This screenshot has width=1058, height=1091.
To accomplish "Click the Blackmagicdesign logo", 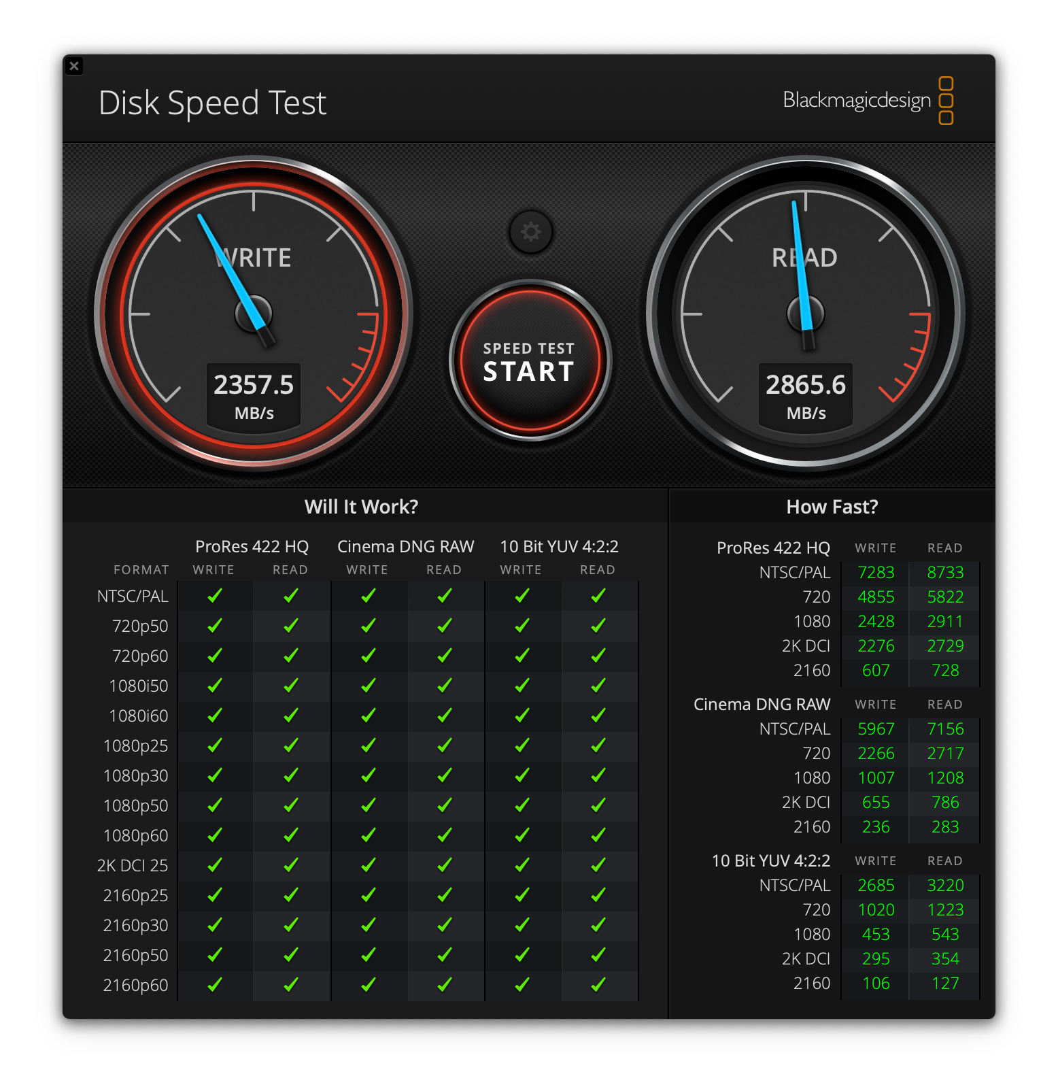I will 868,101.
